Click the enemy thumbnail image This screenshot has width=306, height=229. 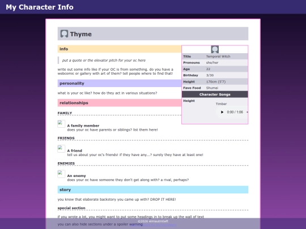(61, 174)
